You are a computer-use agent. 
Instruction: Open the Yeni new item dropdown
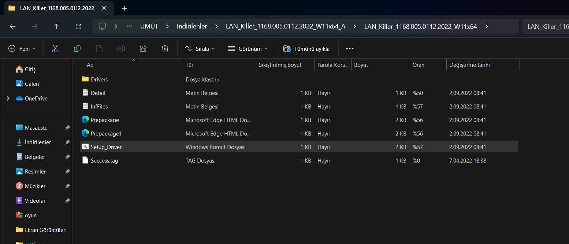click(x=22, y=49)
